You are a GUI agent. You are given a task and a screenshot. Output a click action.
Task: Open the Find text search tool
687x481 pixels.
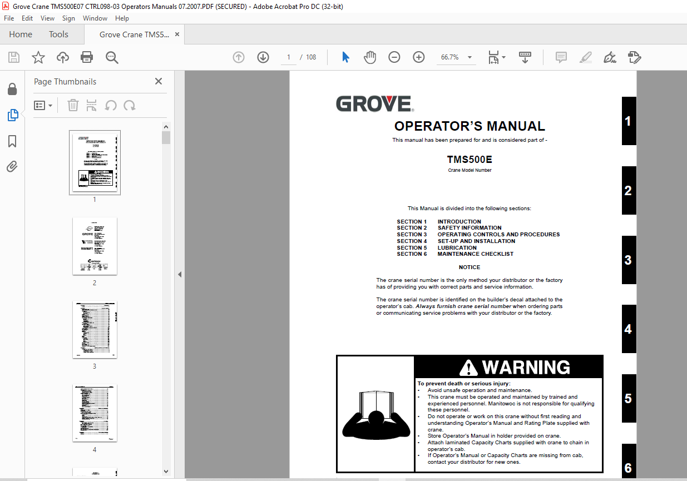112,57
